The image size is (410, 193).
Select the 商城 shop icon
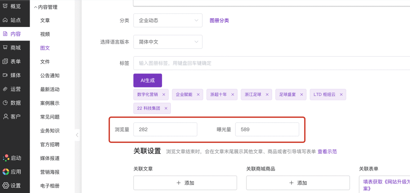coord(5,47)
